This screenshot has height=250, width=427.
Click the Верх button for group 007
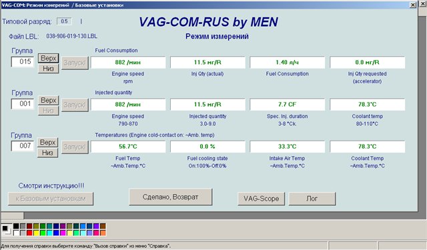[47, 142]
